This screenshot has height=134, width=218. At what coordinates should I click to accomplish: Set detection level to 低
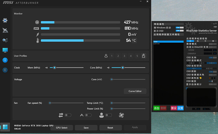tap(198, 41)
